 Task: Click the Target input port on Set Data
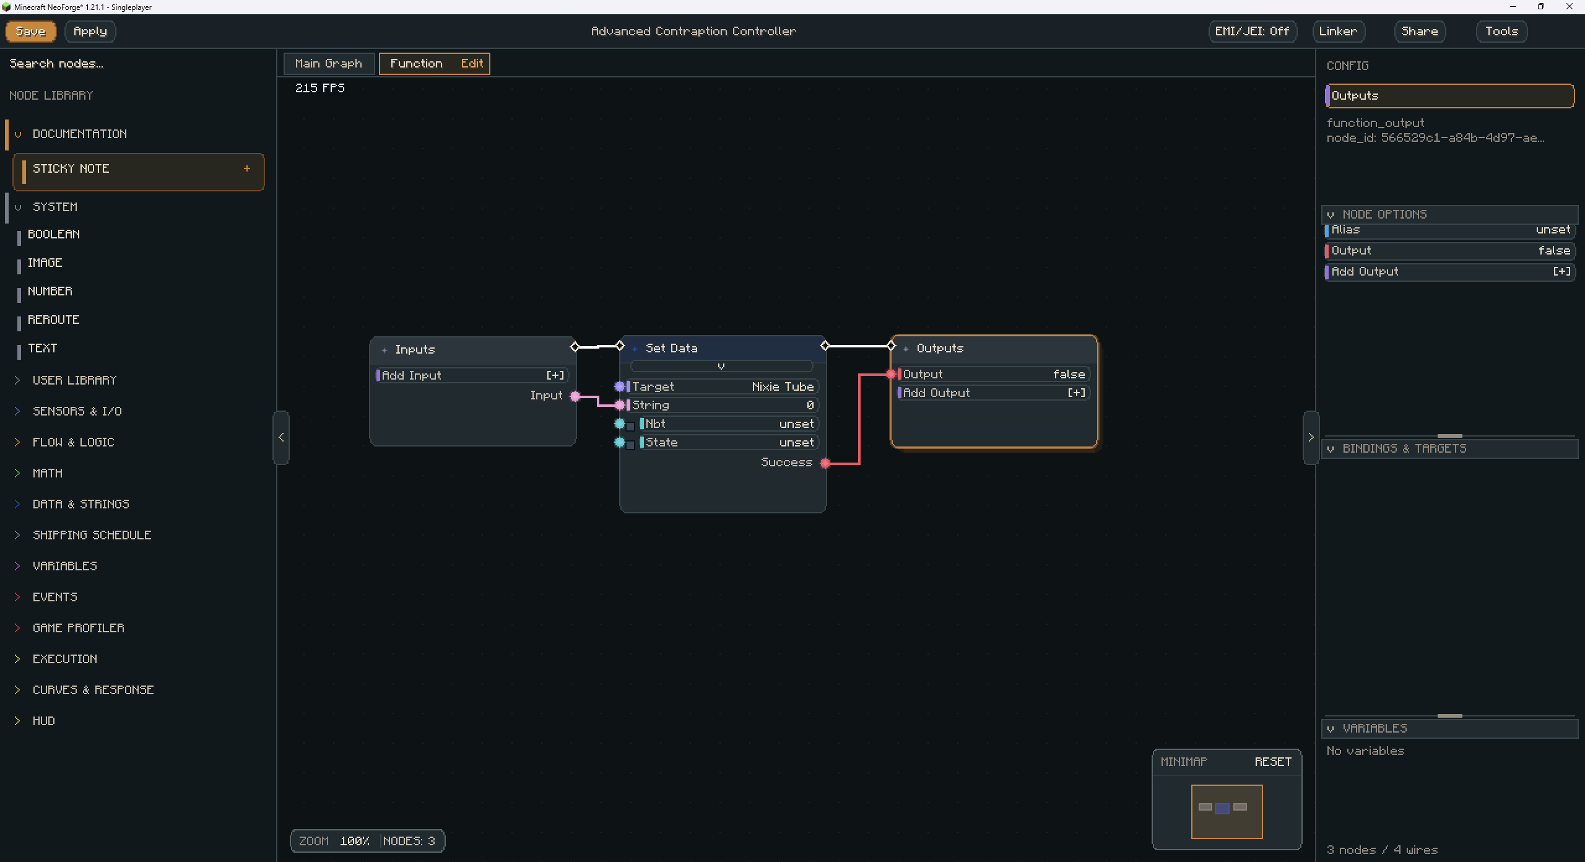tap(619, 386)
